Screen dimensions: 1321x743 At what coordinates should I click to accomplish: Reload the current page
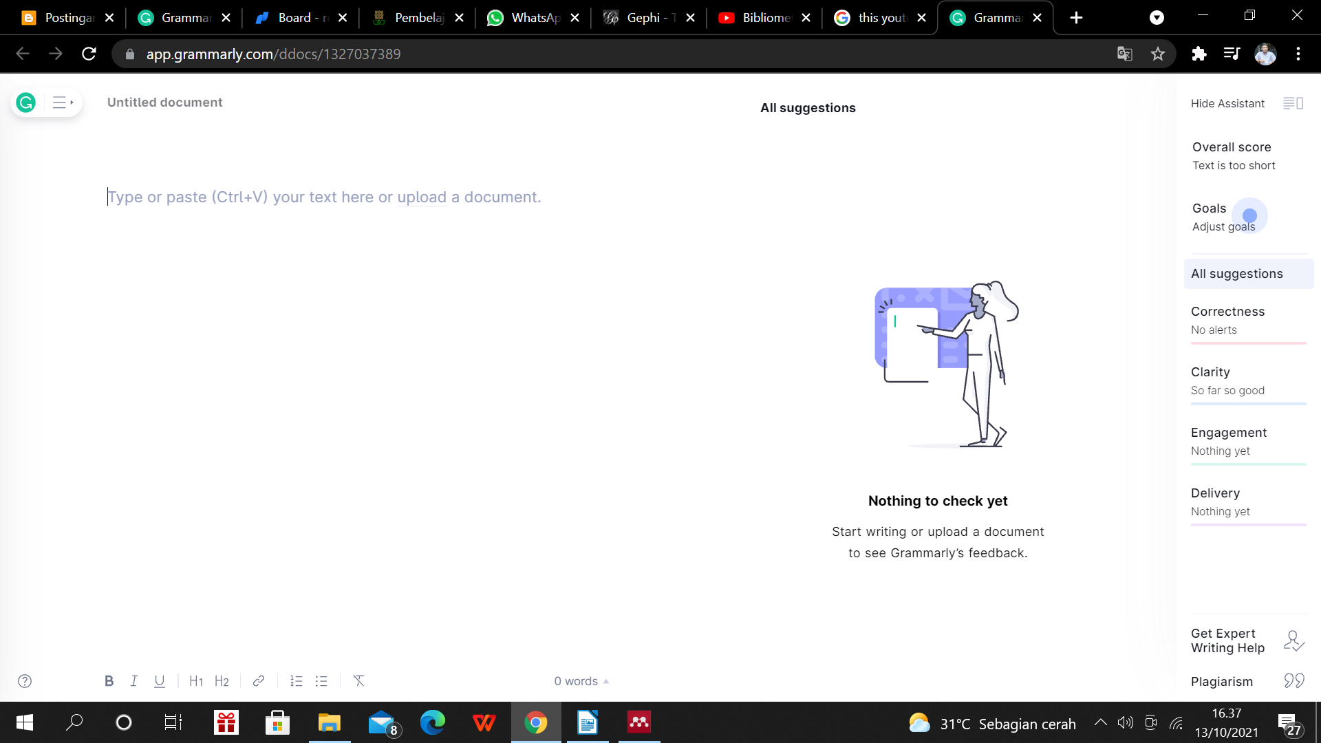click(x=89, y=54)
